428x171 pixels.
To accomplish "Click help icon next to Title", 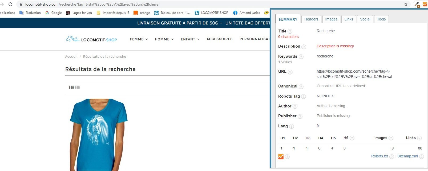I will coord(290,31).
